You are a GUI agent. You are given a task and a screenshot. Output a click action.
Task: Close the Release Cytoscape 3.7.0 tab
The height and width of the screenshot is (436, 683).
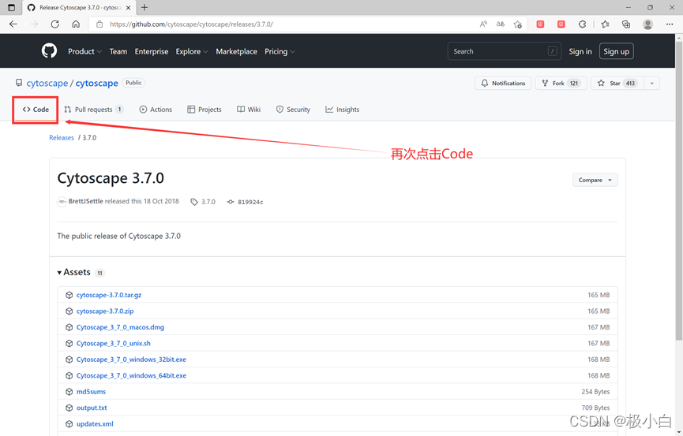click(x=128, y=7)
